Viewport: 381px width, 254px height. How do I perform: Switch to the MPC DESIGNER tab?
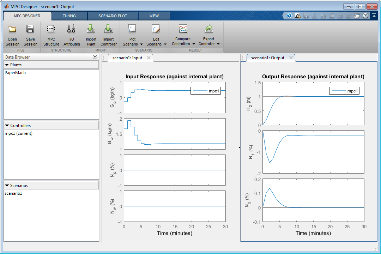27,16
